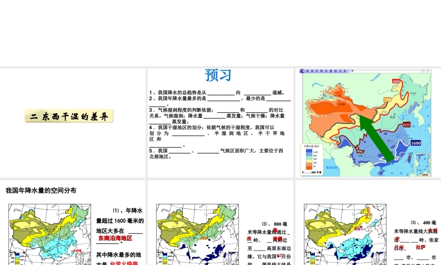Click the 我国年降水量的分布 map title tab

[326, 71]
